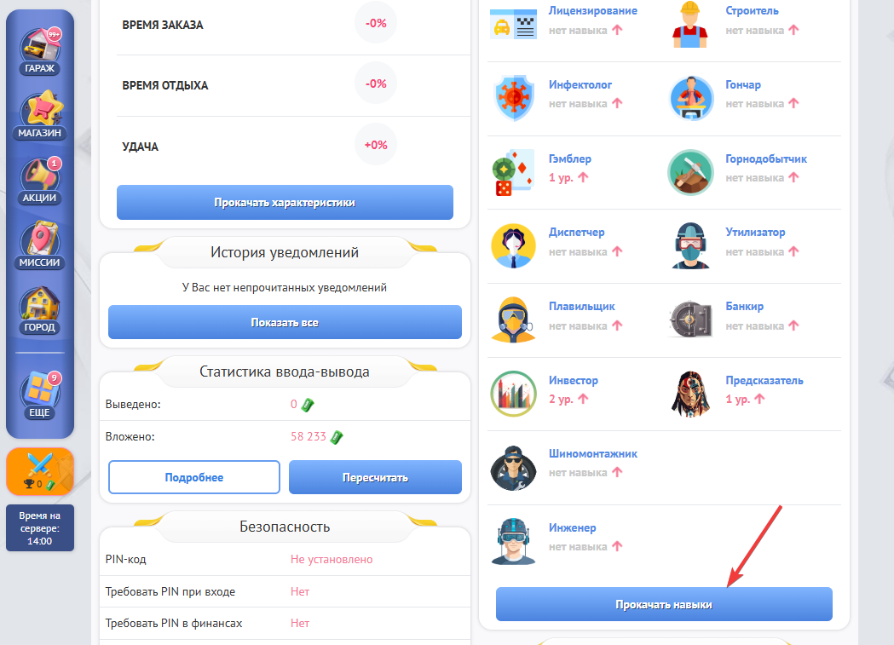
Task: Upgrade arrow next to Инвестор 2 ур.
Action: (x=583, y=399)
